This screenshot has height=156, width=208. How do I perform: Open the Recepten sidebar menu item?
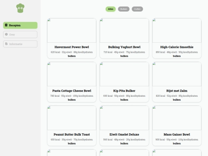pos(20,25)
